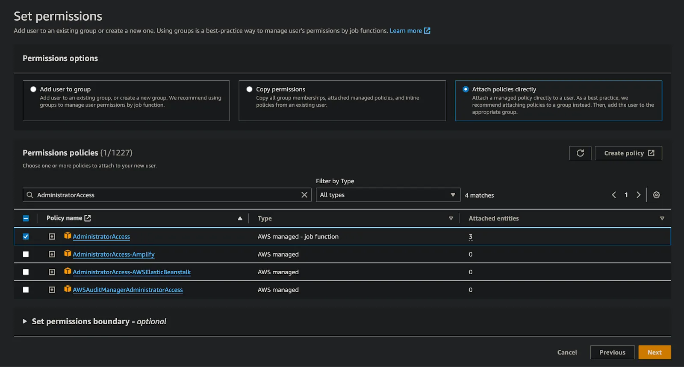Viewport: 684px width, 367px height.
Task: Open table preferences gear icon
Action: [657, 195]
